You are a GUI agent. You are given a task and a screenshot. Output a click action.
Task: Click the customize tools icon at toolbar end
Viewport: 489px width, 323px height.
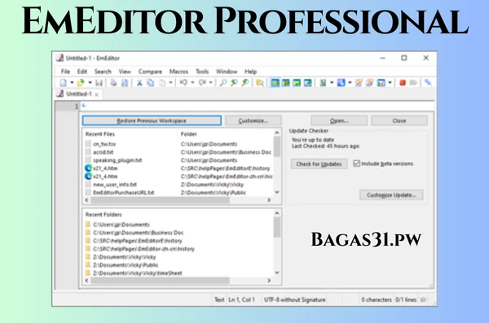tap(428, 82)
